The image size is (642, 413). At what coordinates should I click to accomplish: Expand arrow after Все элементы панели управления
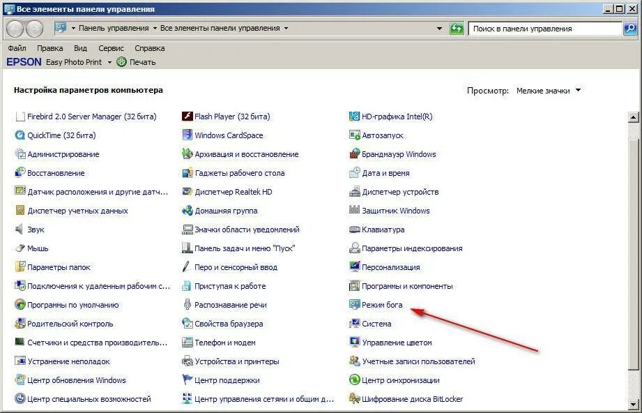pyautogui.click(x=286, y=29)
